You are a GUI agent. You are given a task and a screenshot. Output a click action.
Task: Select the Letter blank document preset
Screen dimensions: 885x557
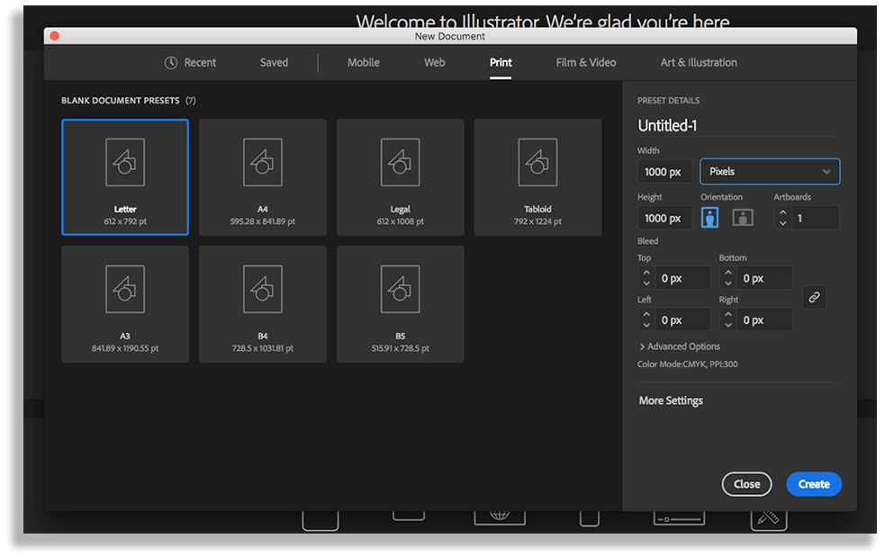[x=125, y=176]
